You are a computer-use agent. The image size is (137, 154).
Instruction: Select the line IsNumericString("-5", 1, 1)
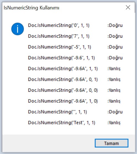point(60,47)
